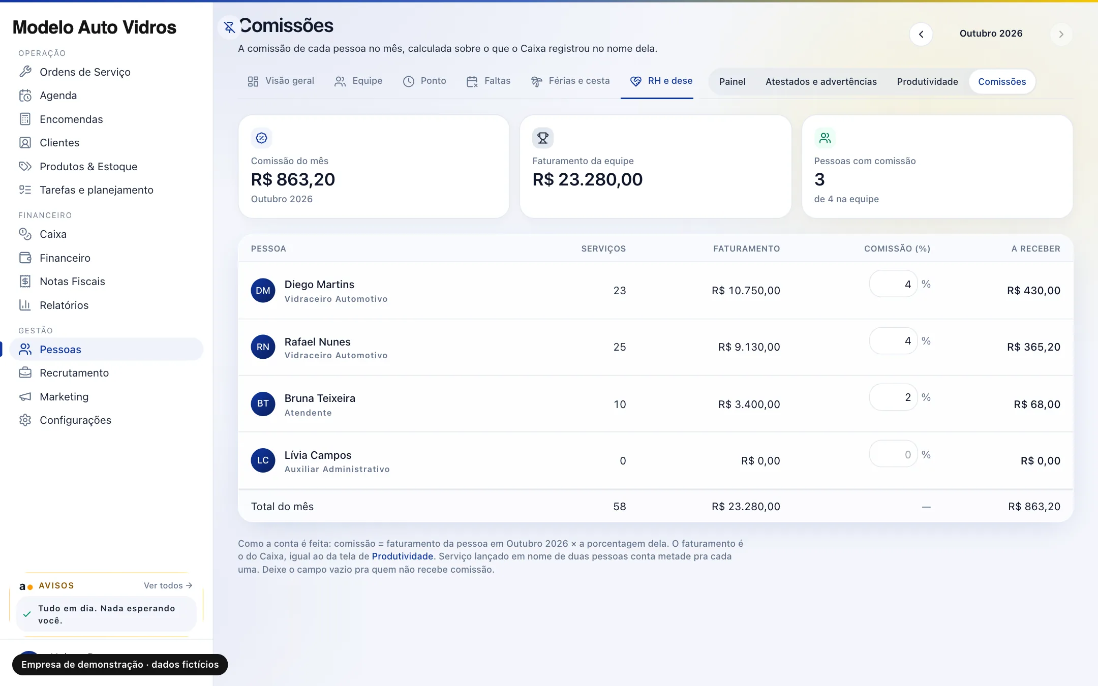The image size is (1098, 686).
Task: Follow the Produtividade link in the explanation
Action: click(403, 556)
